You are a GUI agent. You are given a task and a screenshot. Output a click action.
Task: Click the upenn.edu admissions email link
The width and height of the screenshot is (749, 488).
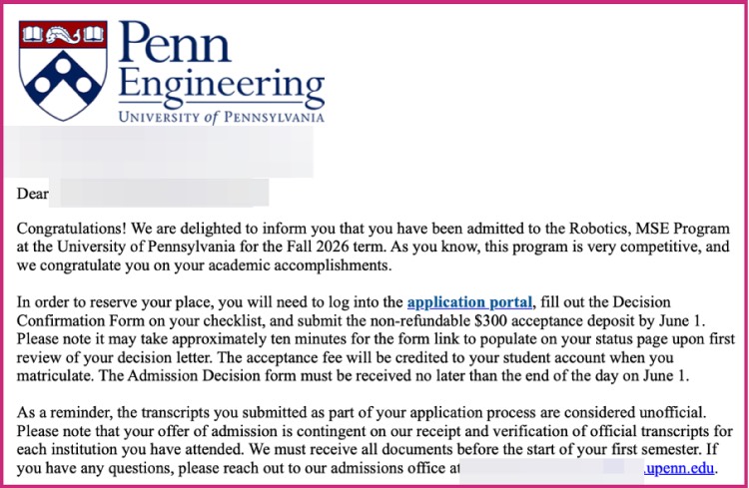point(680,468)
